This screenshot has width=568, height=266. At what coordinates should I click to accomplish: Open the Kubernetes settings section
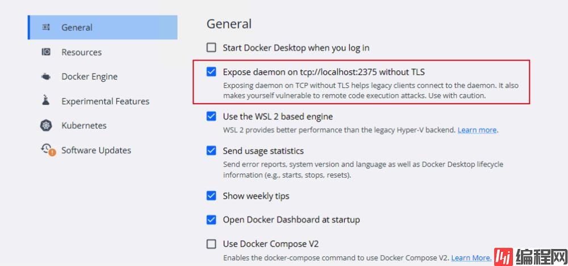pyautogui.click(x=83, y=125)
